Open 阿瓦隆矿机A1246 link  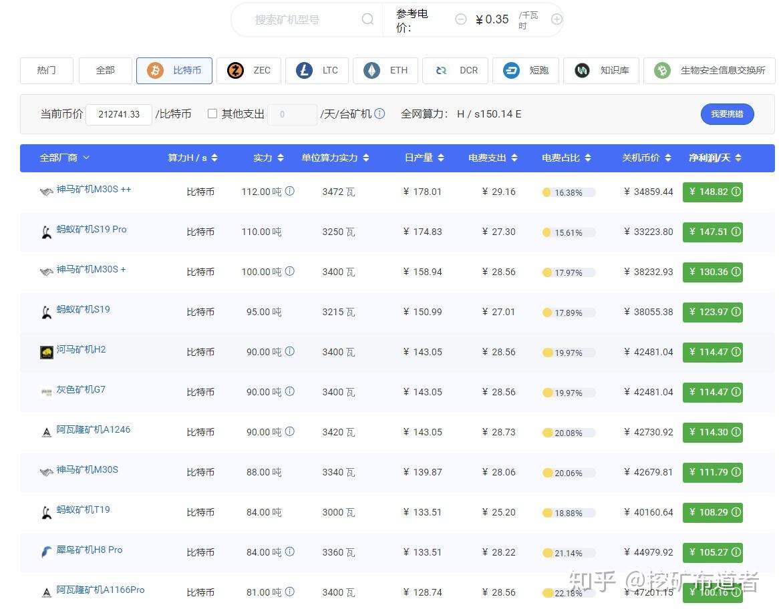pos(94,429)
